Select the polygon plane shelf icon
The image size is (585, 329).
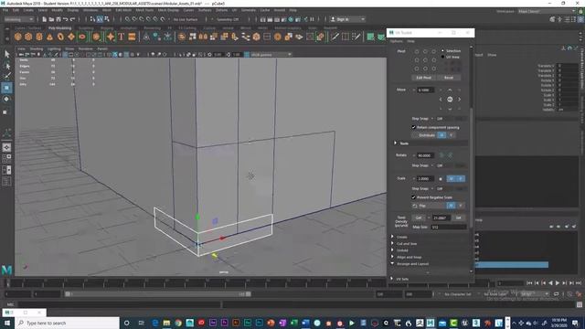pyautogui.click(x=71, y=37)
